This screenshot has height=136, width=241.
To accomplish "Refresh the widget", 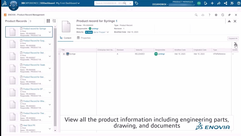I will click(x=223, y=15).
